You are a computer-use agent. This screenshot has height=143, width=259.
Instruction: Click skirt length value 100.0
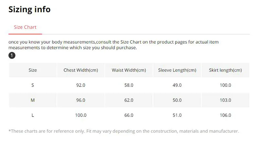click(225, 85)
